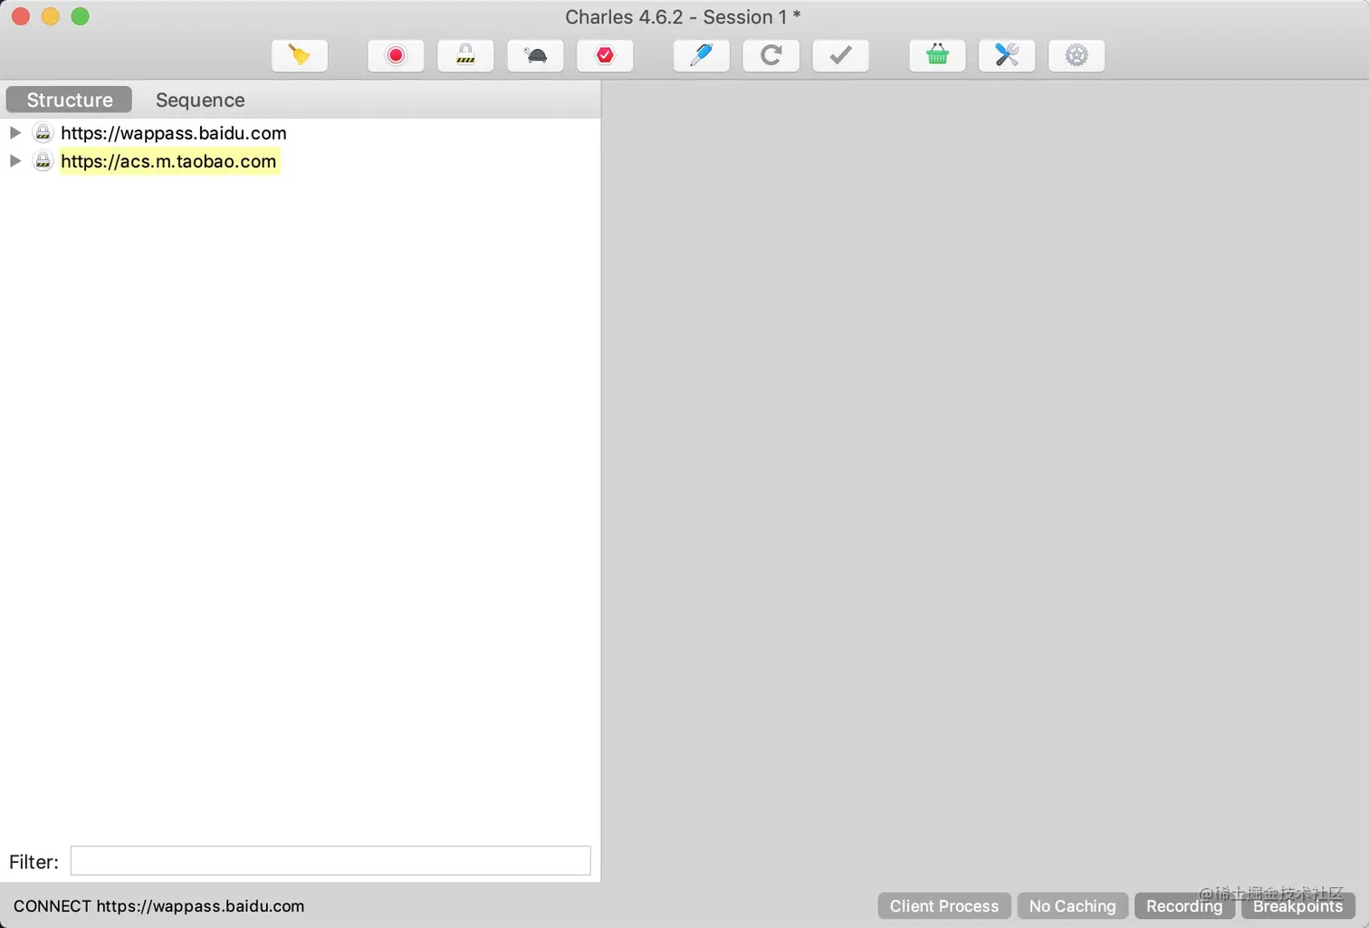1369x928 pixels.
Task: Toggle the No Caching status button
Action: tap(1073, 906)
